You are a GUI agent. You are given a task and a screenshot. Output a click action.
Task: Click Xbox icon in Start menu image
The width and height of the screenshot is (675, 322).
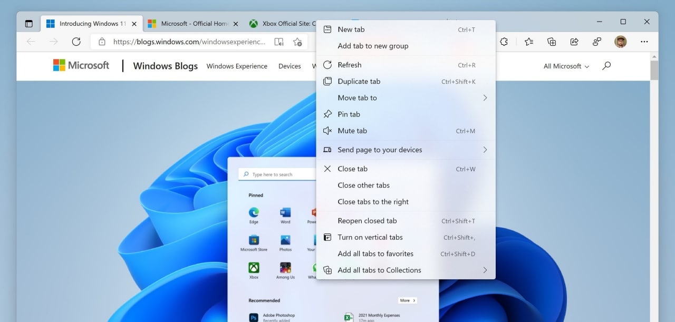tap(254, 267)
